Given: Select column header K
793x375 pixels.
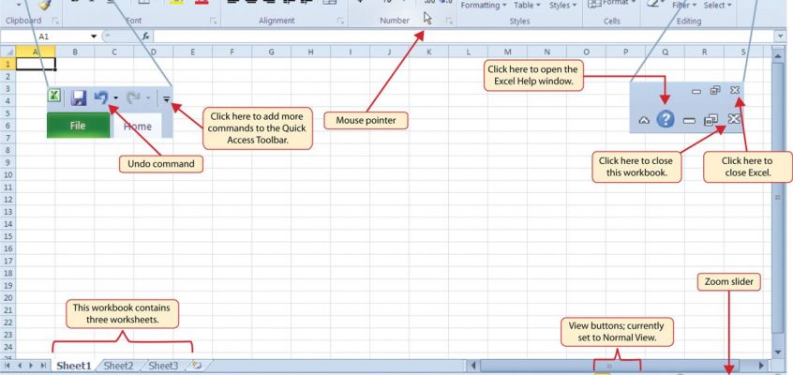Looking at the screenshot, I should click(x=429, y=52).
